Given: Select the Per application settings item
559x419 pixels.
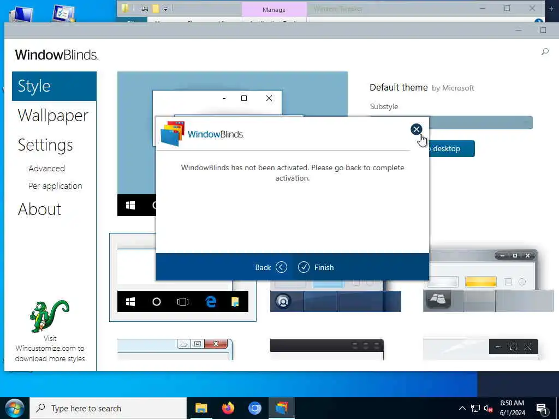Looking at the screenshot, I should click(x=55, y=186).
